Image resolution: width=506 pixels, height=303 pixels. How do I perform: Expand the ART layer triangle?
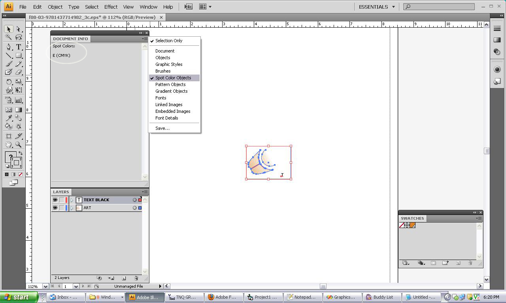[72, 208]
